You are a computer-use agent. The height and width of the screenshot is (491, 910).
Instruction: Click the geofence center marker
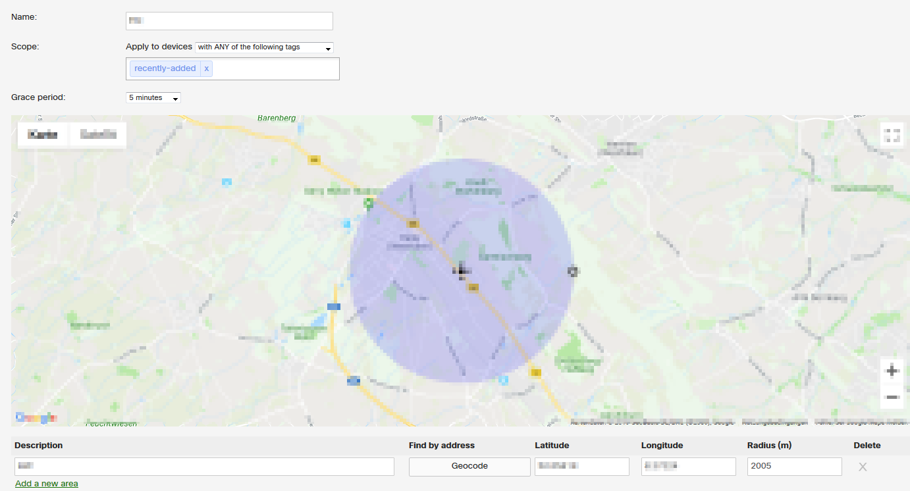(x=462, y=270)
